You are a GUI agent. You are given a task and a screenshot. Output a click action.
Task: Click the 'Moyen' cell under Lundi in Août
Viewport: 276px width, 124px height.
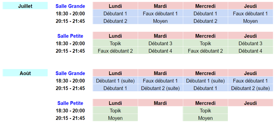click(x=115, y=118)
